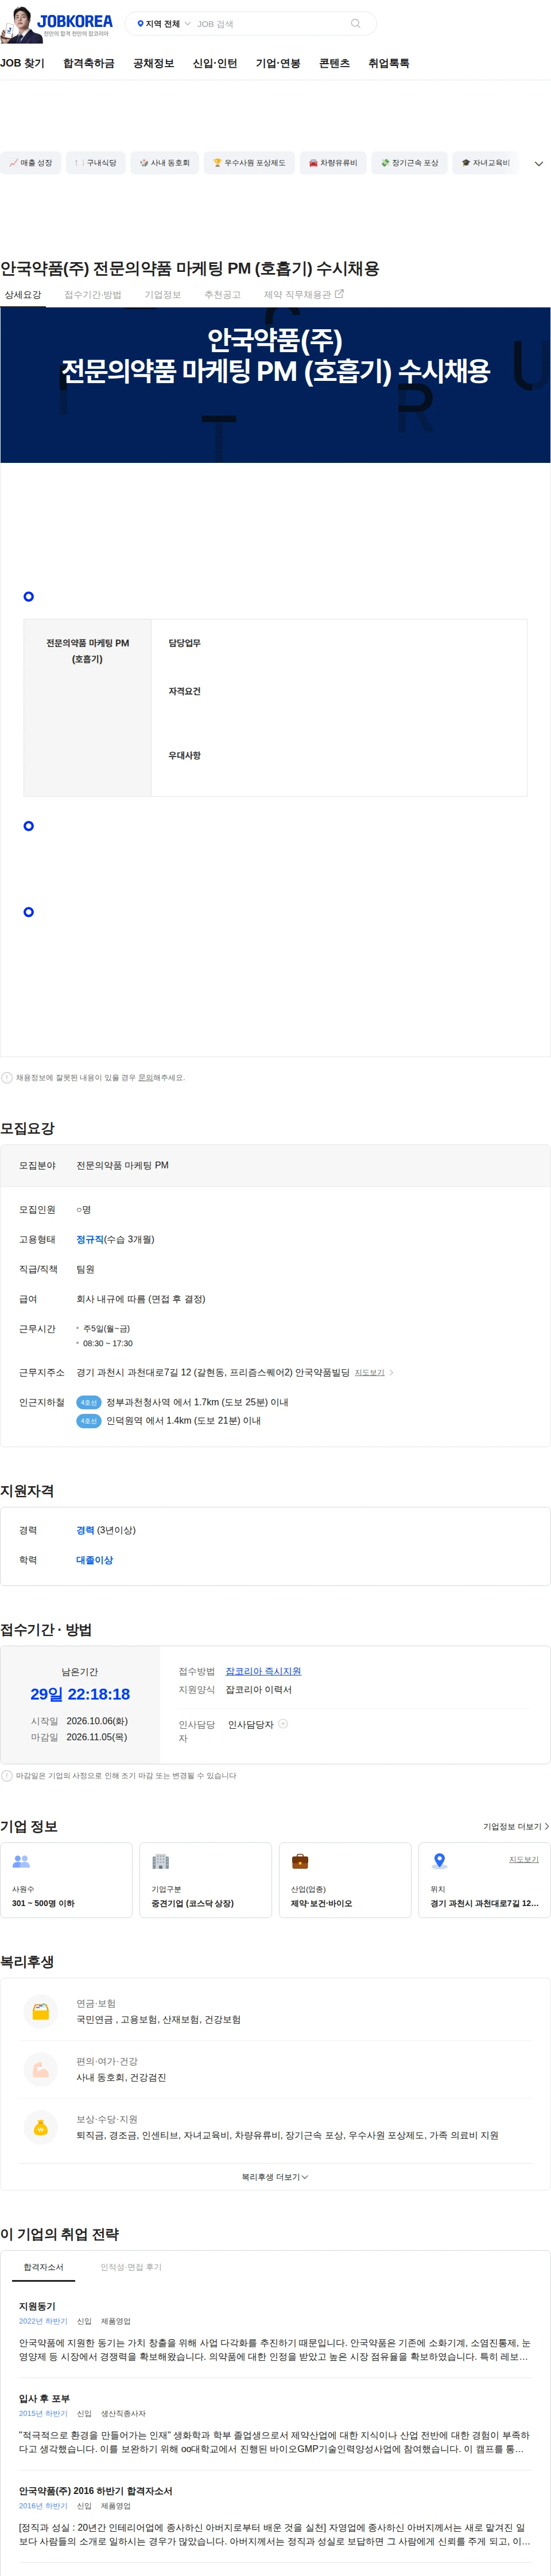Click the 정규직 employment type text
551x2576 pixels.
(90, 1239)
